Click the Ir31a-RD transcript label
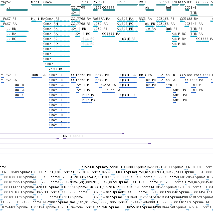 tap(88, 44)
